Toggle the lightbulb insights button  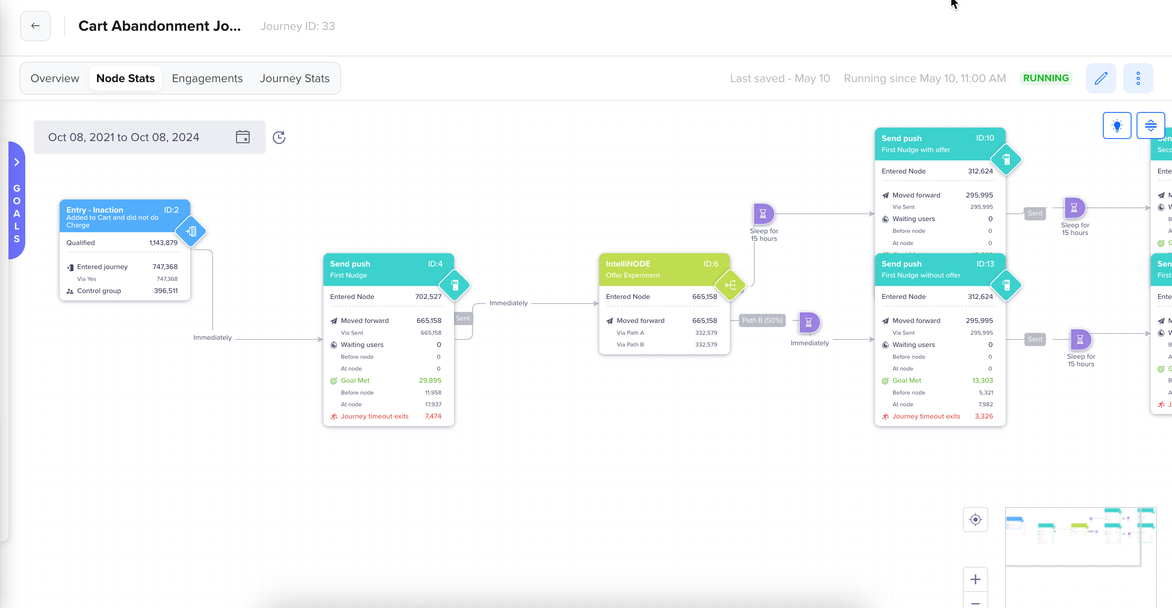point(1117,125)
